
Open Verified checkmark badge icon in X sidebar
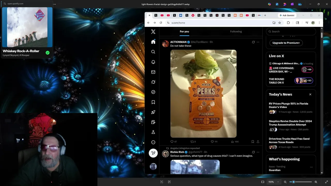pos(153,92)
